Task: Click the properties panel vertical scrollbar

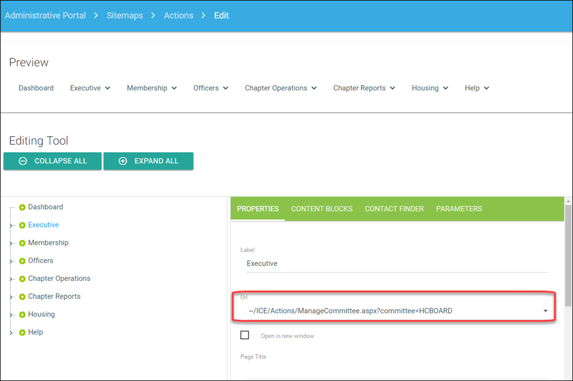Action: (568, 257)
